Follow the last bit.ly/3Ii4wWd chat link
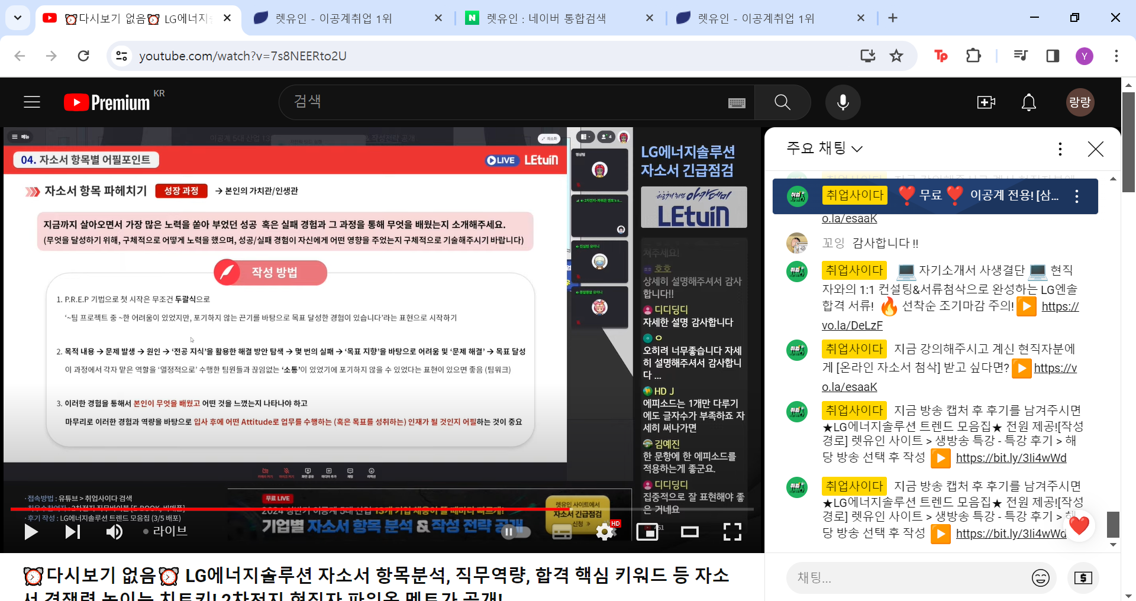This screenshot has height=601, width=1136. (1011, 534)
